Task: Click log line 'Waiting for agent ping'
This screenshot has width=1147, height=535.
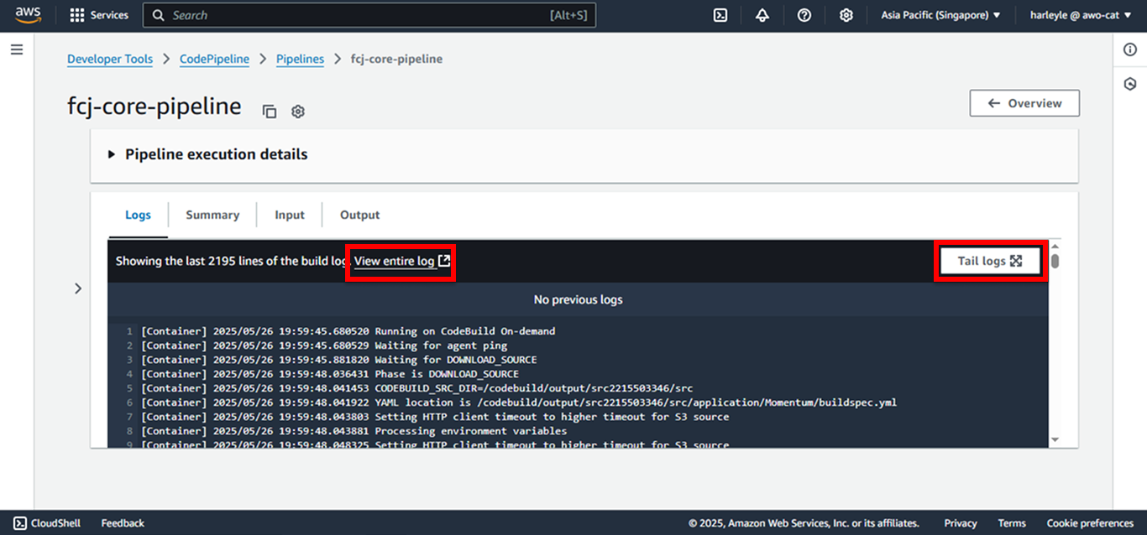Action: point(326,345)
